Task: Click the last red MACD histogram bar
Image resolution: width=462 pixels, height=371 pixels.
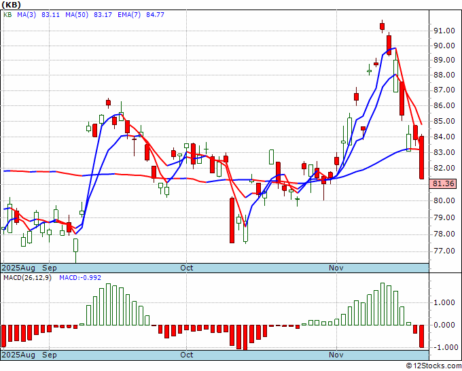Action: tap(422, 336)
